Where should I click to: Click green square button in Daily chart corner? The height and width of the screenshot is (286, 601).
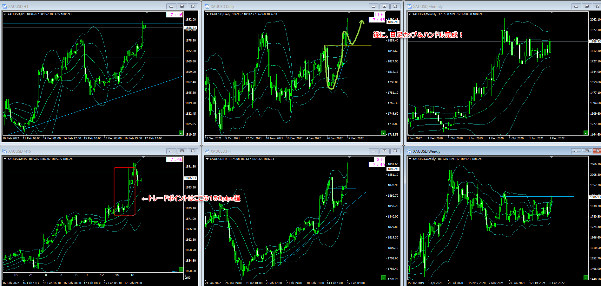pyautogui.click(x=383, y=133)
